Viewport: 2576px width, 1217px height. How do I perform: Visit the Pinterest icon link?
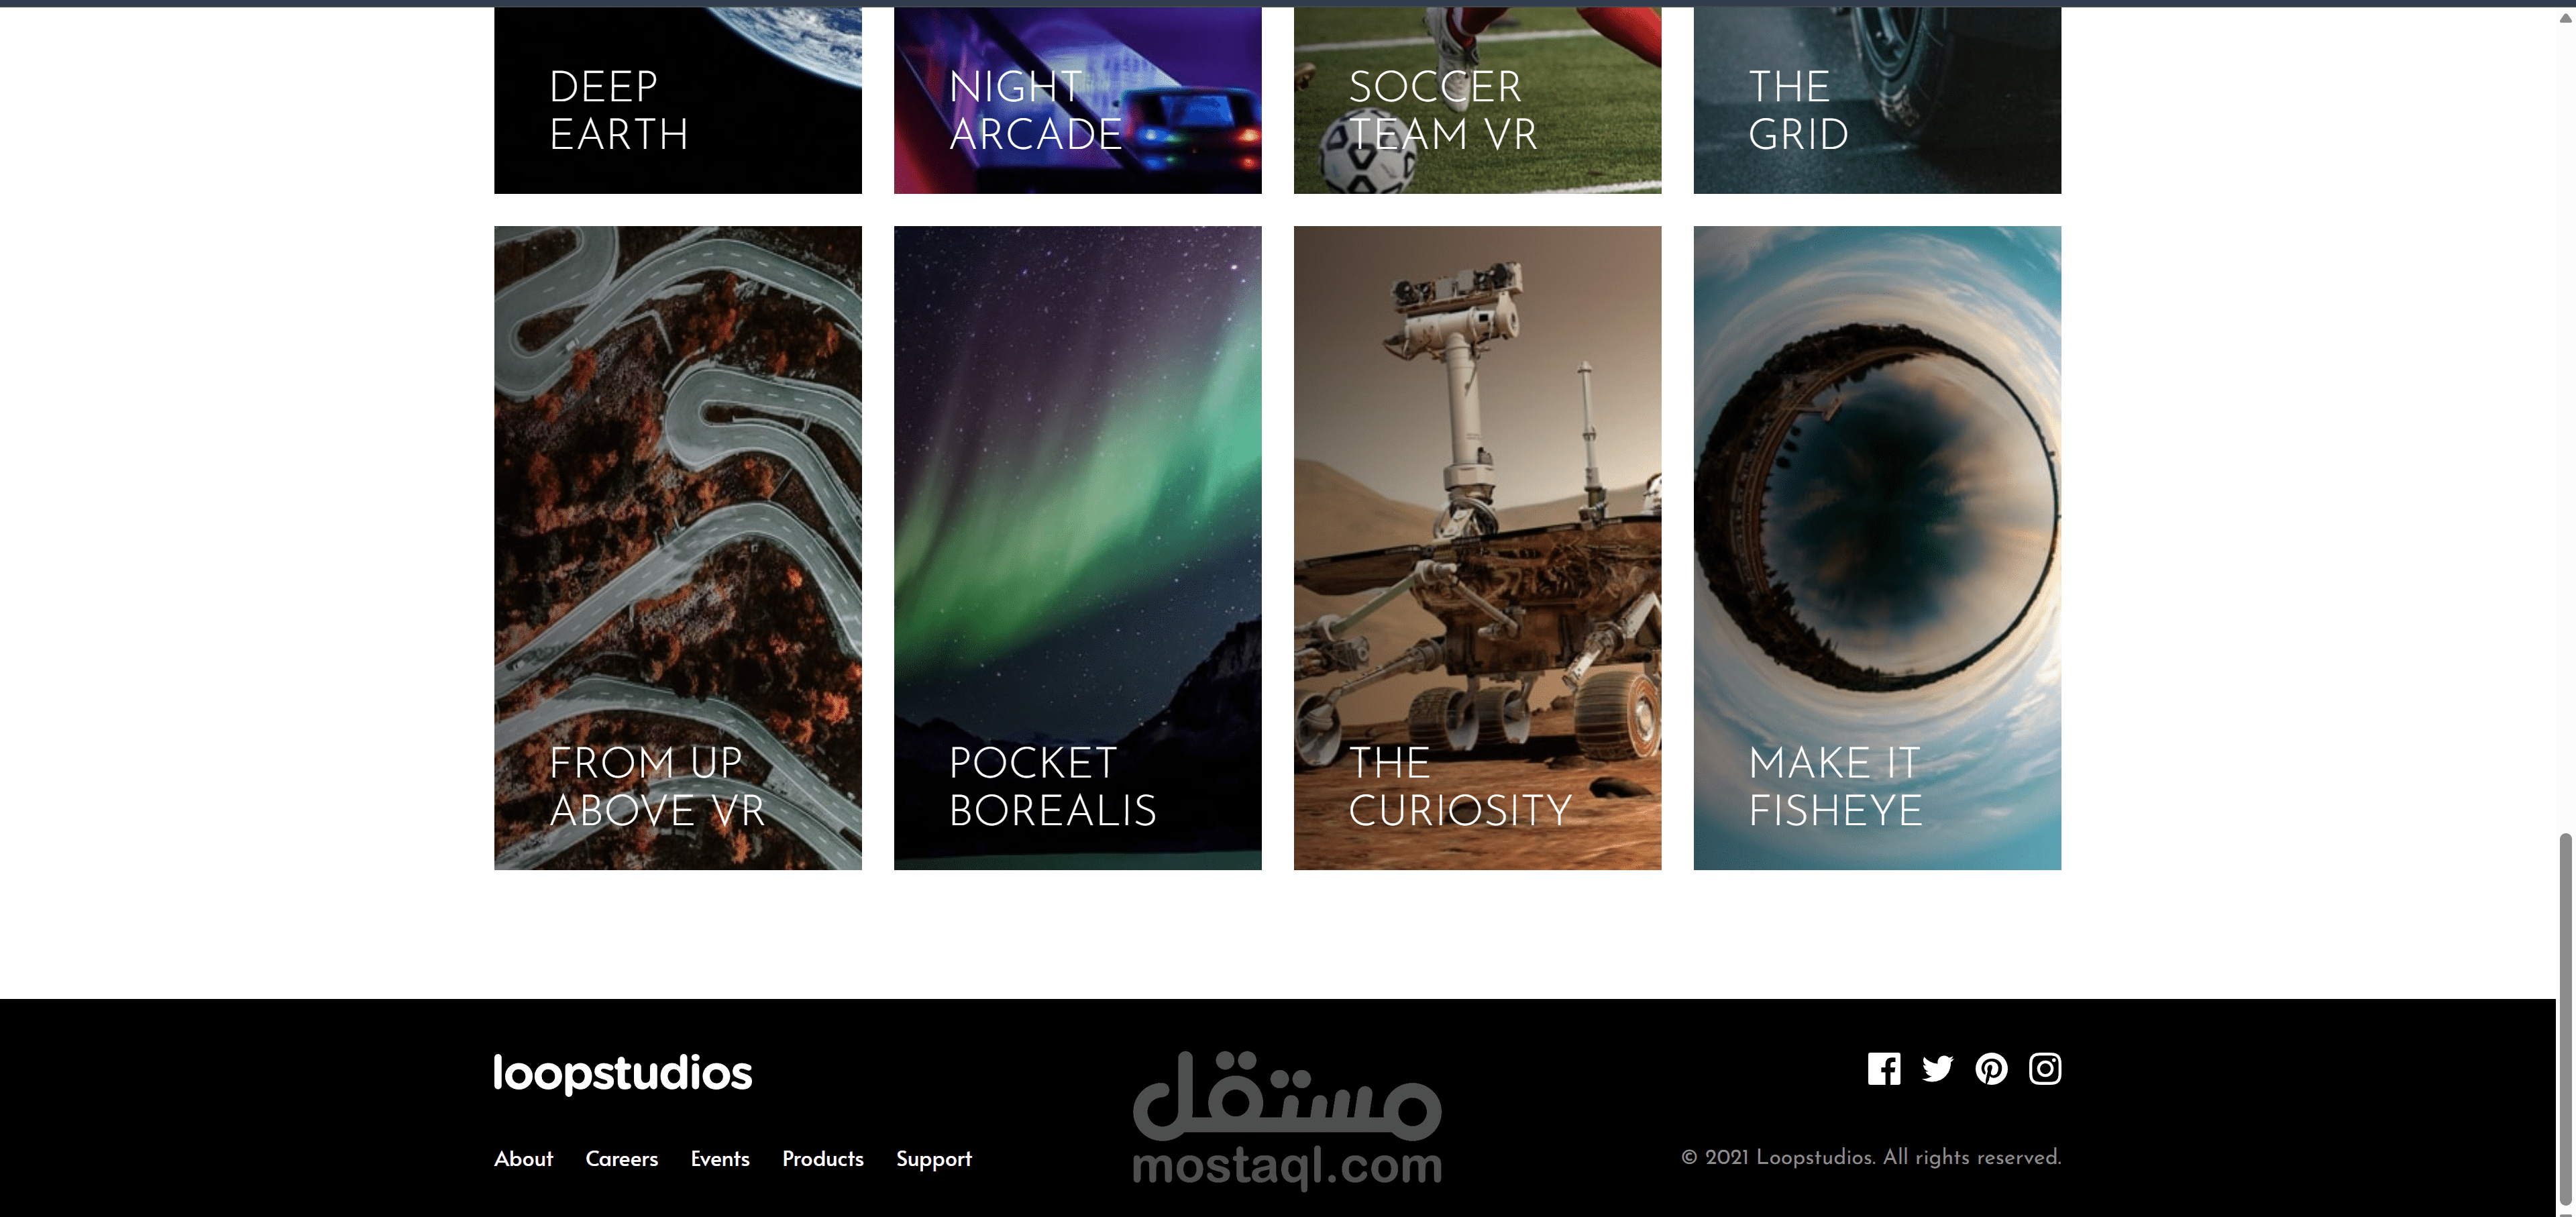pos(1991,1069)
